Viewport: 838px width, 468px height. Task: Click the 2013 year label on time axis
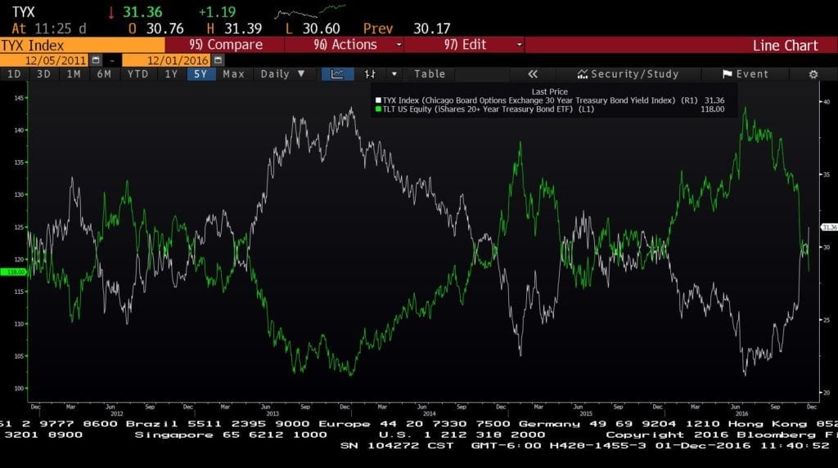tap(273, 413)
